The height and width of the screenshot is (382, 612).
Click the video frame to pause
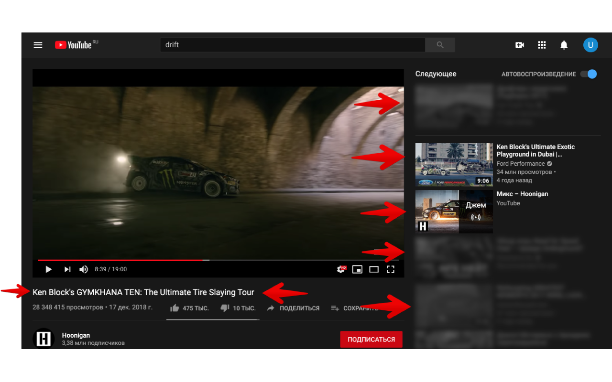tap(218, 172)
